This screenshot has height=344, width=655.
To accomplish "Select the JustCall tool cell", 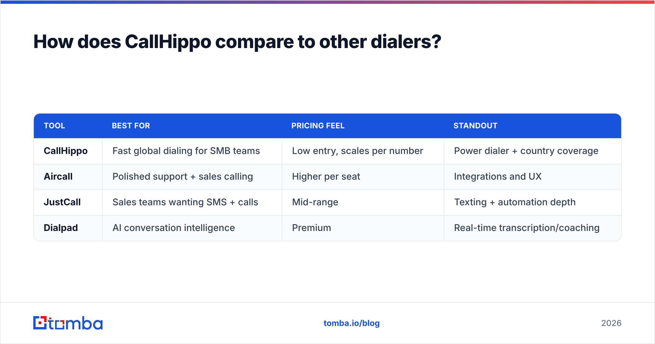I will tap(68, 202).
